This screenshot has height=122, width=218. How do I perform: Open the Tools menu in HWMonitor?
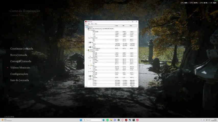point(92,24)
